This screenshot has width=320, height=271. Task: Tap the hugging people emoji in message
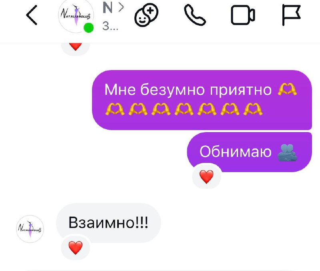(x=287, y=153)
